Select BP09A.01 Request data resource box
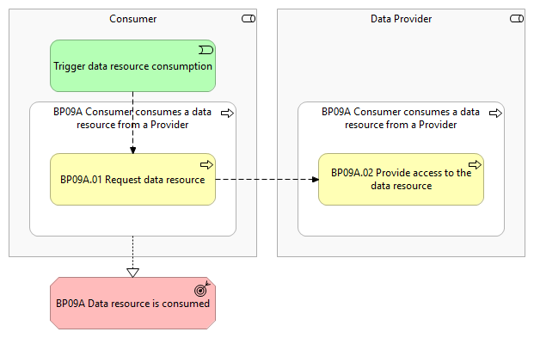This screenshot has height=338, width=534. (132, 179)
